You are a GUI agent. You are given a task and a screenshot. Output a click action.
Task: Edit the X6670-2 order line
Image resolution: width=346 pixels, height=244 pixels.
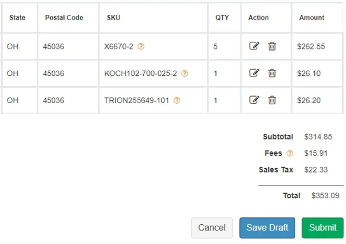(254, 46)
